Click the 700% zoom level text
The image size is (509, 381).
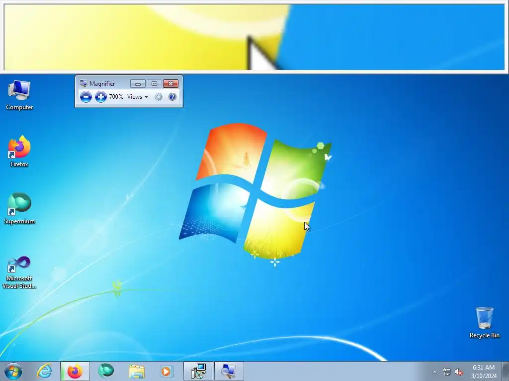pyautogui.click(x=116, y=97)
